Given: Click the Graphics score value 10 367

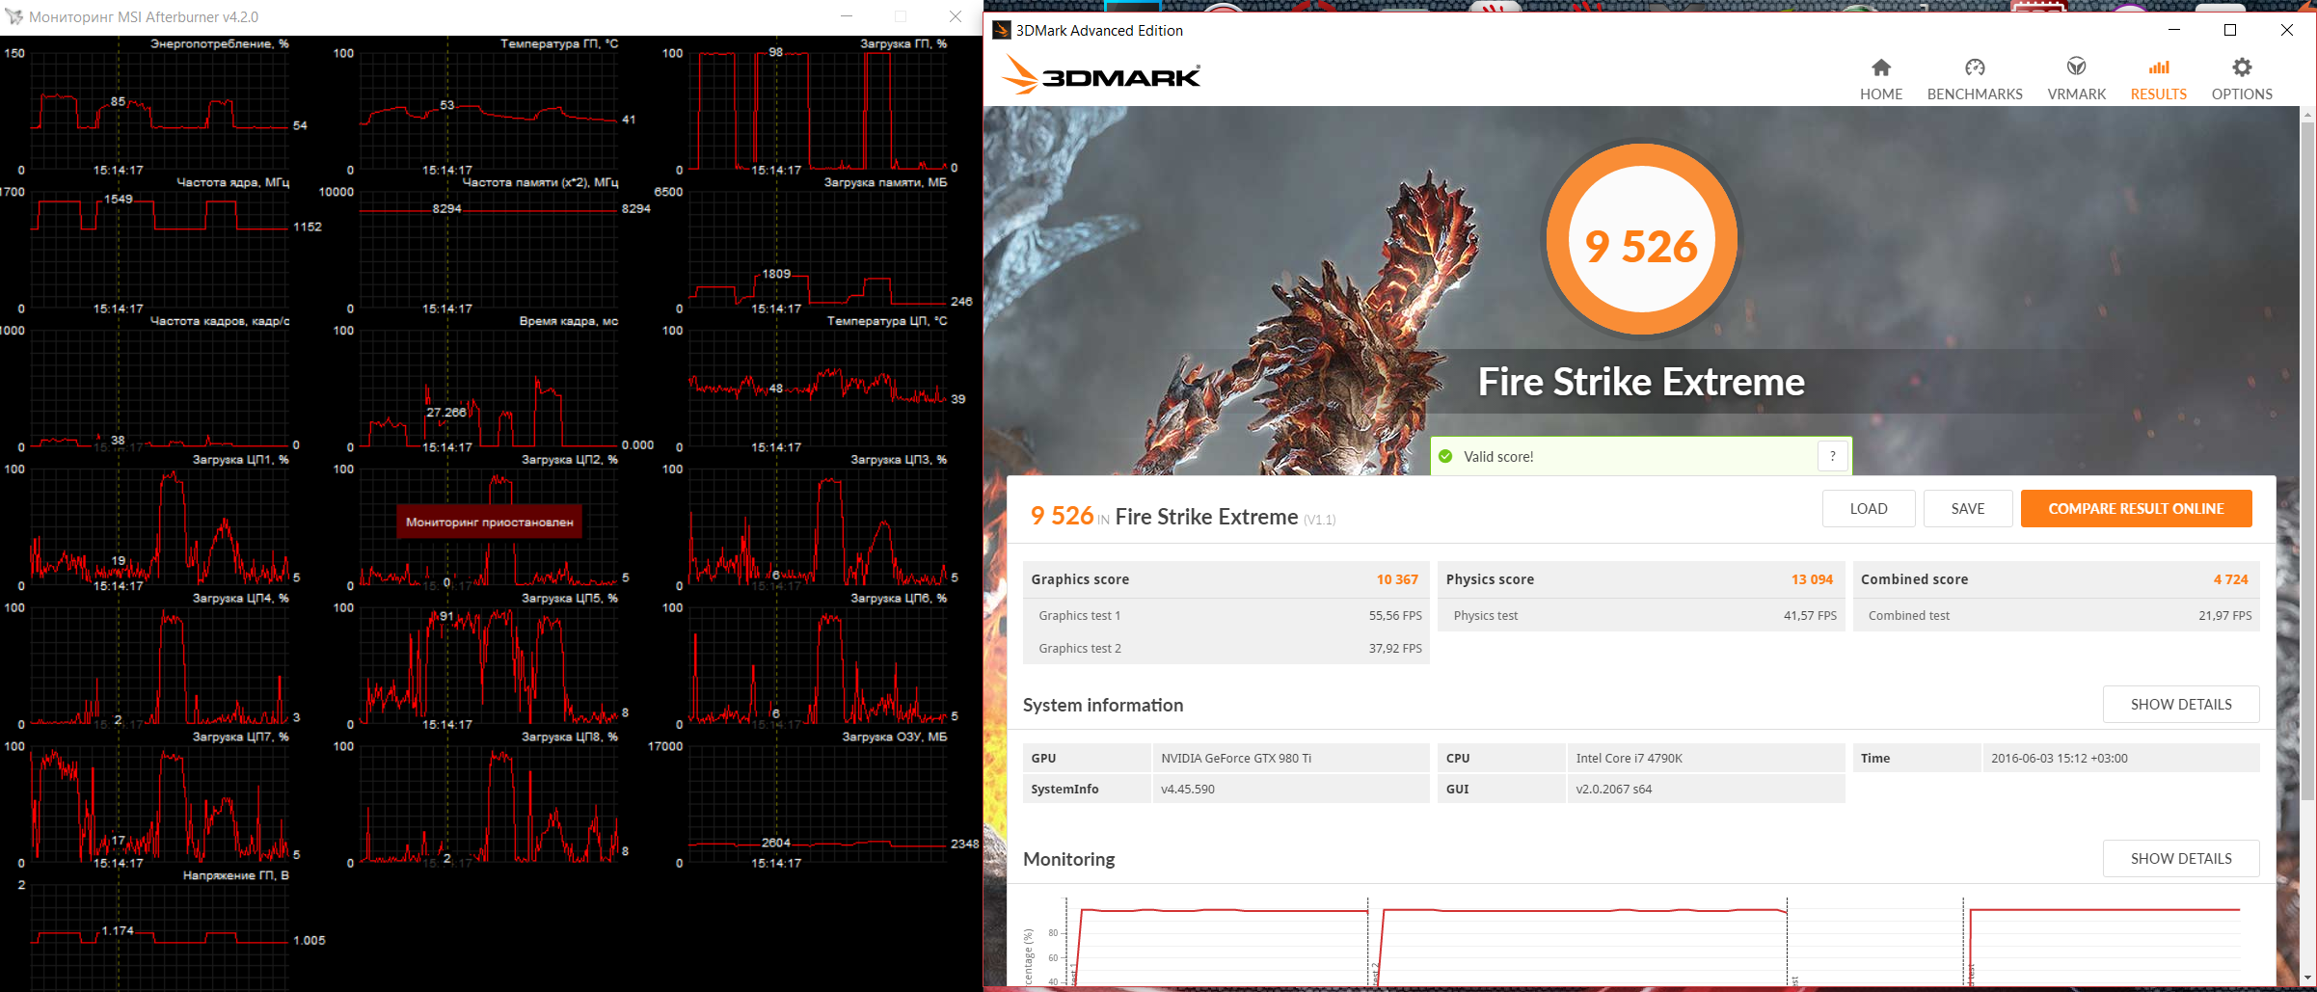Looking at the screenshot, I should [x=1397, y=579].
